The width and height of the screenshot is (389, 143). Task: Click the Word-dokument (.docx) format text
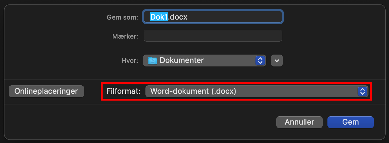click(x=193, y=91)
